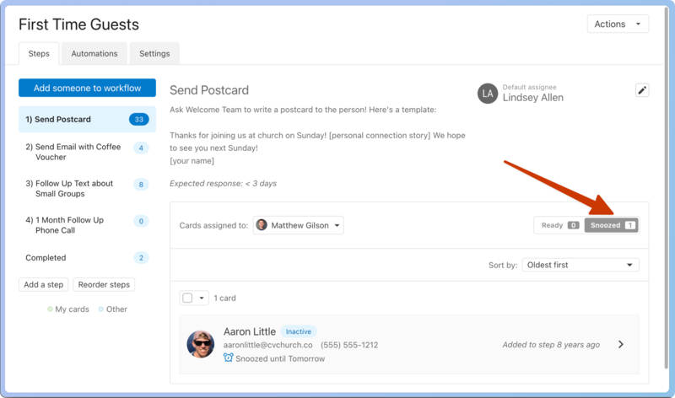Click the Reorder steps button
The image size is (675, 398).
click(x=104, y=284)
